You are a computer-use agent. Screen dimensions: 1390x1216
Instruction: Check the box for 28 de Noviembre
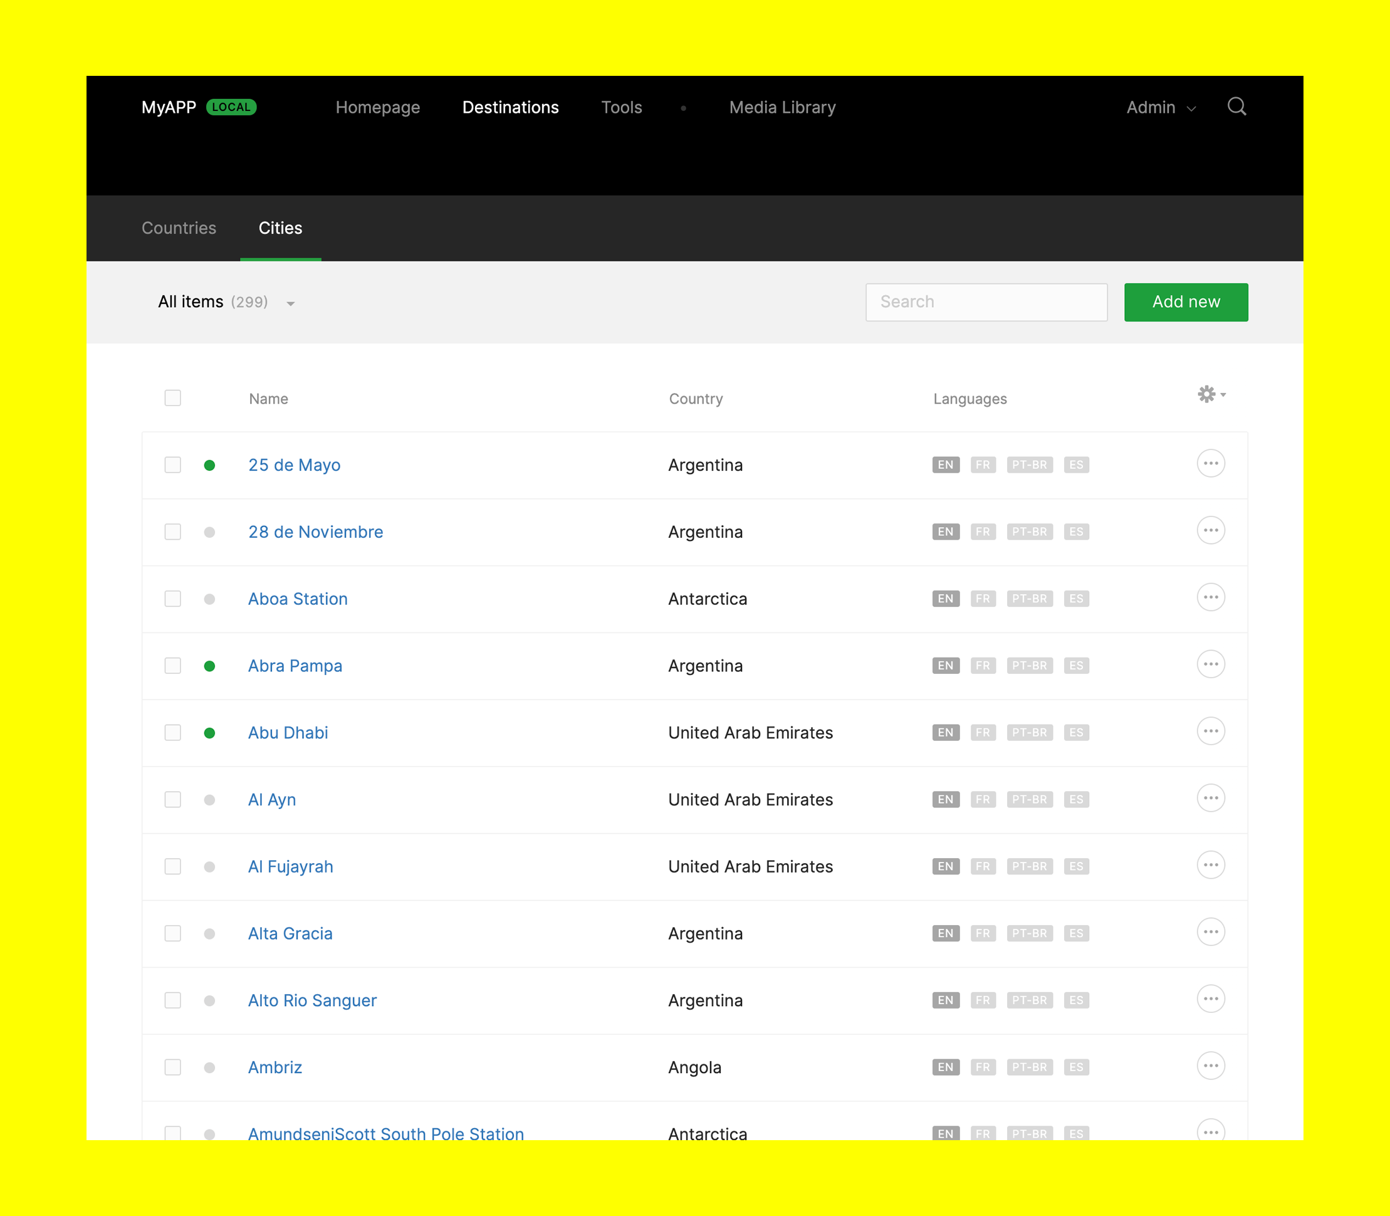[173, 532]
